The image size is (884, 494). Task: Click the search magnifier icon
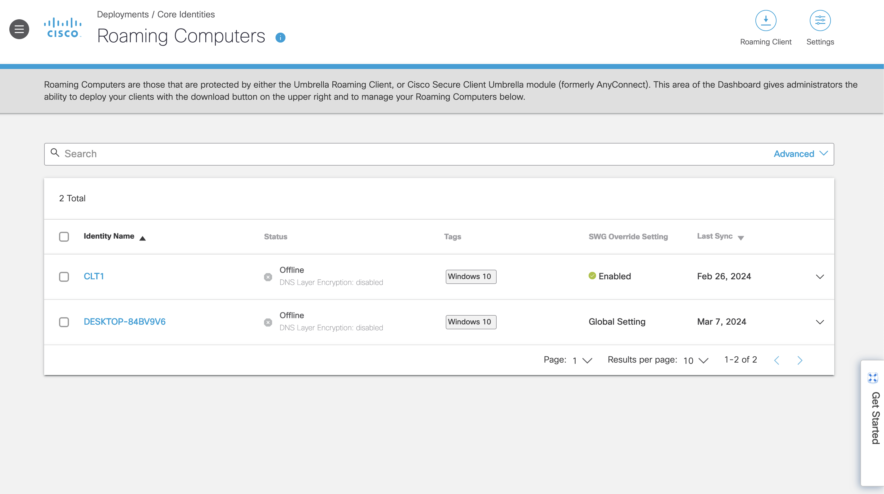55,153
